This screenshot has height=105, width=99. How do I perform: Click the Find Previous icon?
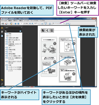click(66, 24)
